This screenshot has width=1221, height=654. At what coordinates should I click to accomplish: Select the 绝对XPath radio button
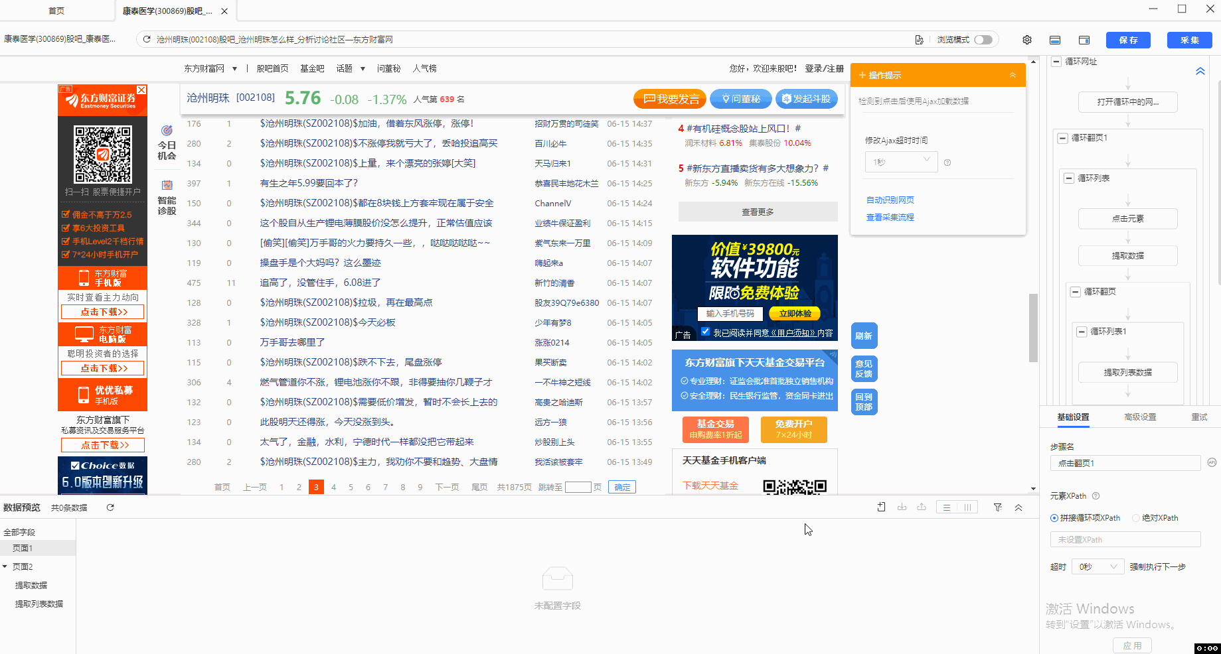[x=1136, y=518]
